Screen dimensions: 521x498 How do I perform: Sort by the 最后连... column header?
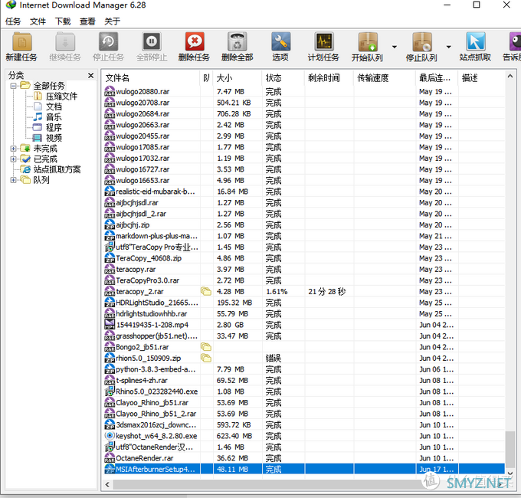(437, 78)
